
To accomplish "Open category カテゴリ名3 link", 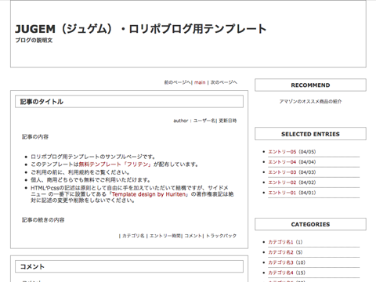I will click(280, 262).
